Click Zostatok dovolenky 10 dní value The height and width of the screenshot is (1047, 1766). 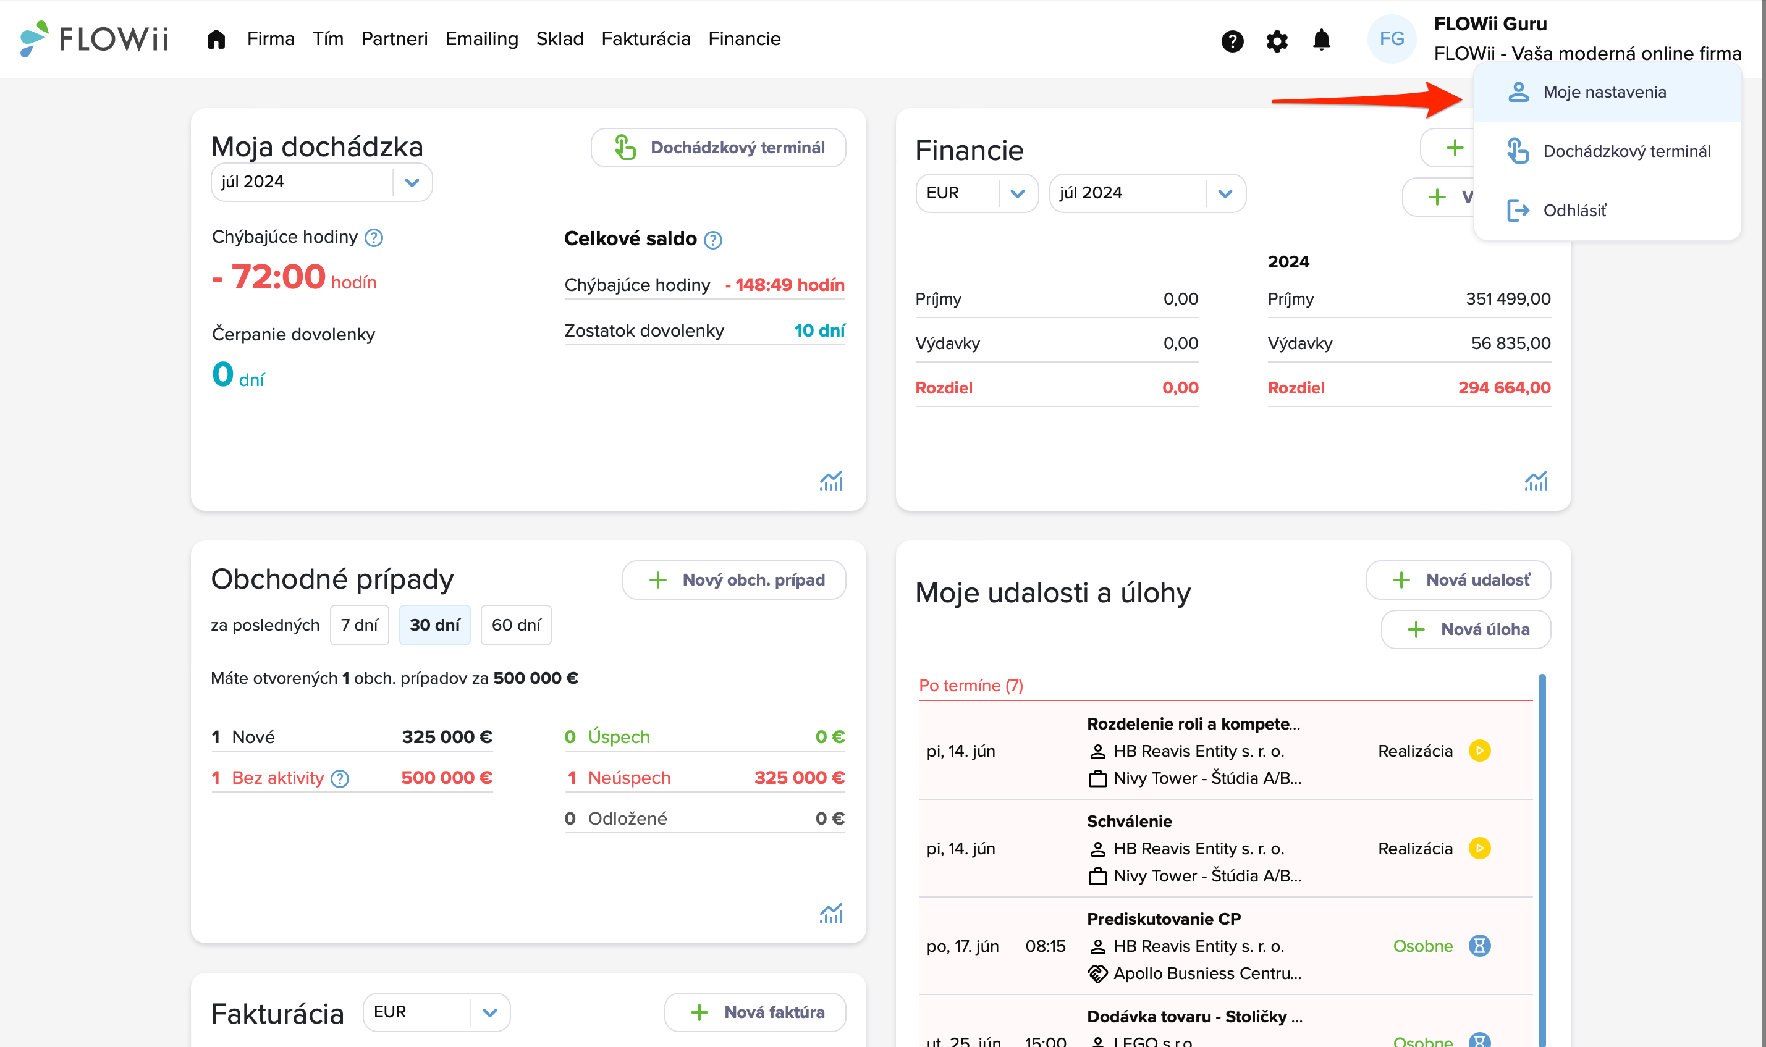pos(819,331)
